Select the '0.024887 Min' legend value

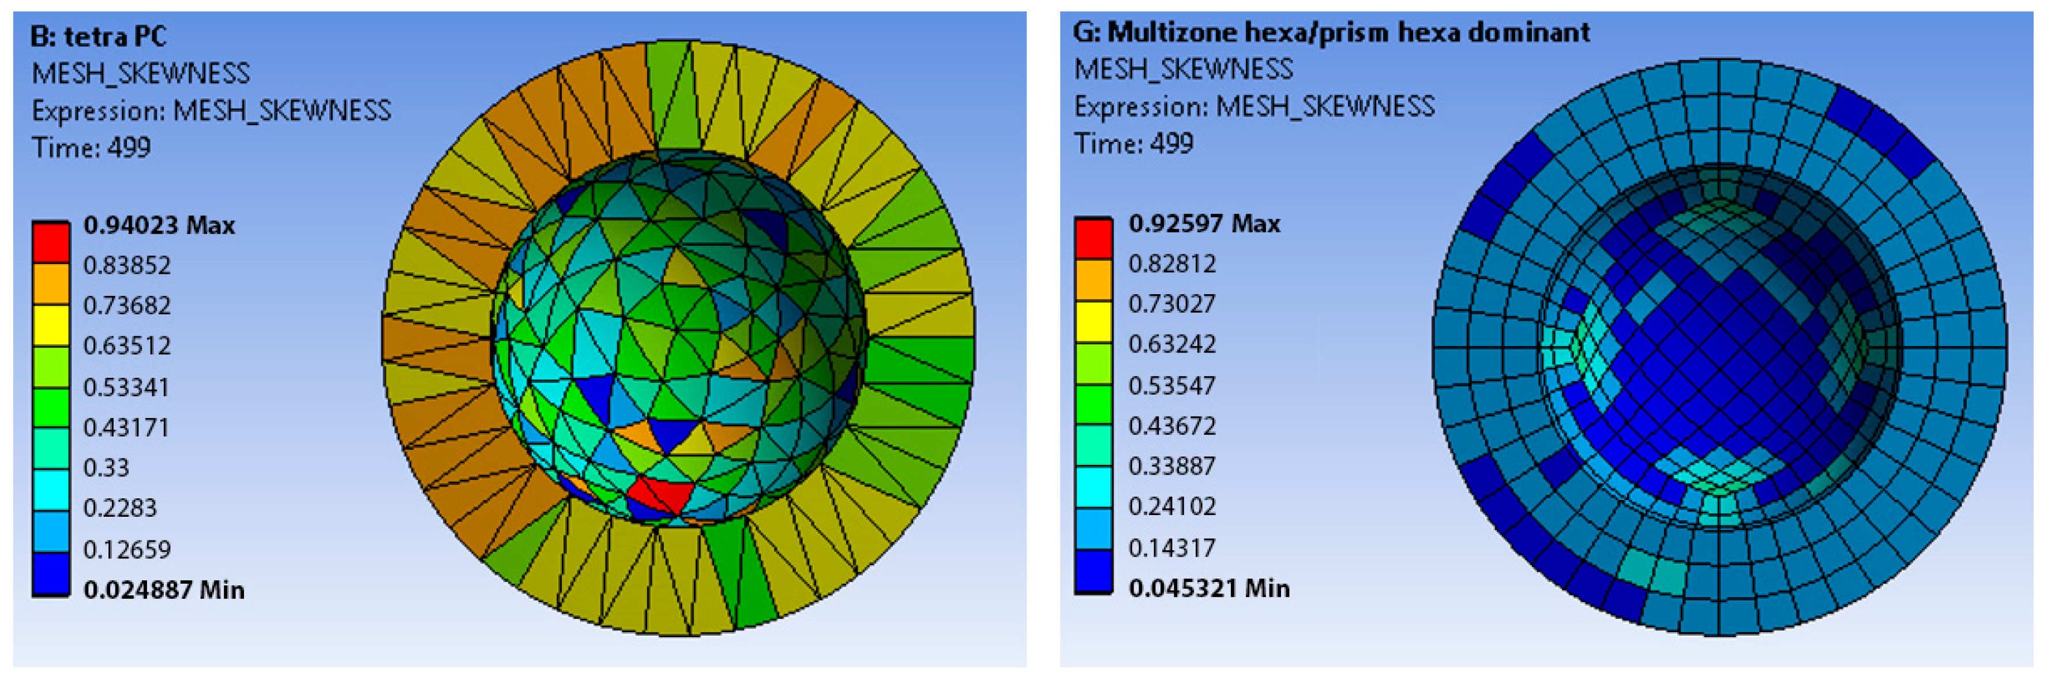tap(164, 590)
